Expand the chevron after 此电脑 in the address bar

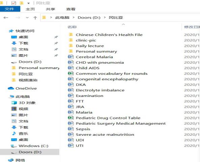[x=74, y=17]
